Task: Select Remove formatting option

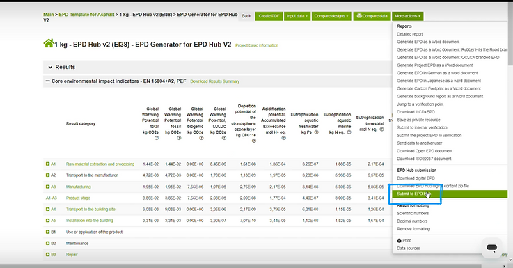Action: 413,229
